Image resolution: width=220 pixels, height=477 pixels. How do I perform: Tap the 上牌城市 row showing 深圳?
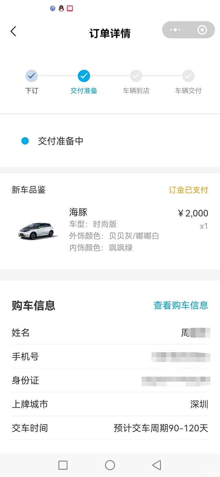pos(110,404)
